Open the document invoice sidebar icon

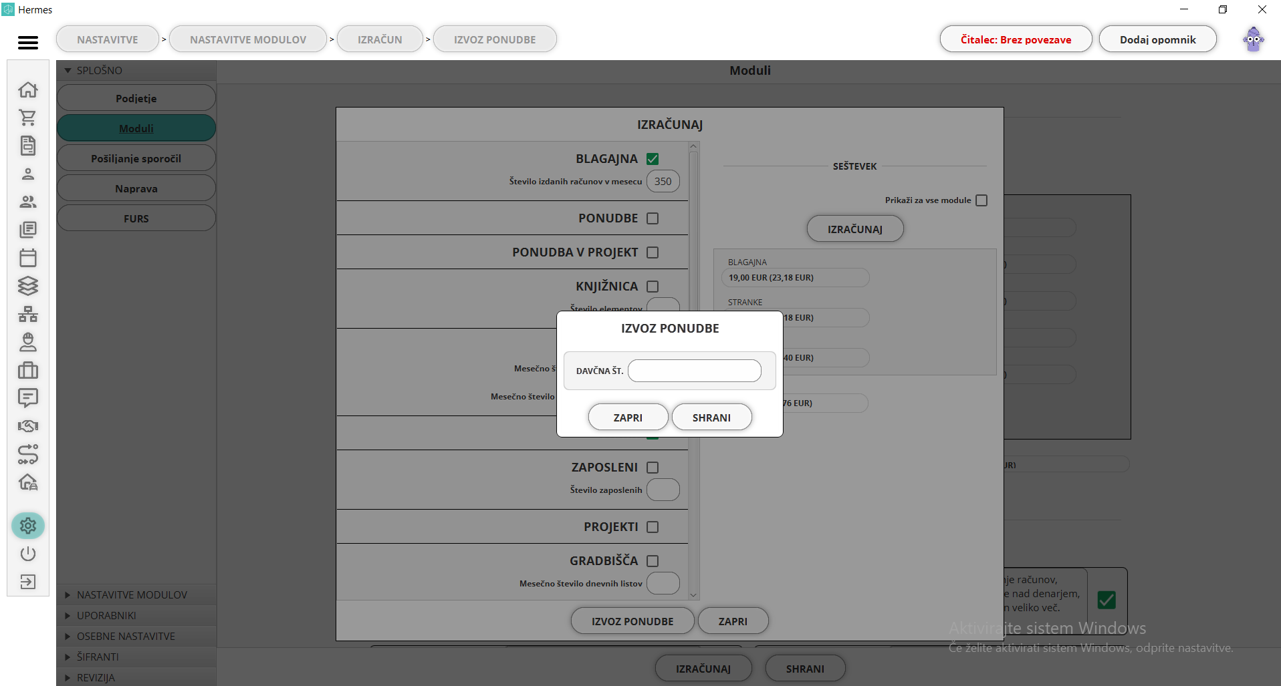pyautogui.click(x=28, y=146)
